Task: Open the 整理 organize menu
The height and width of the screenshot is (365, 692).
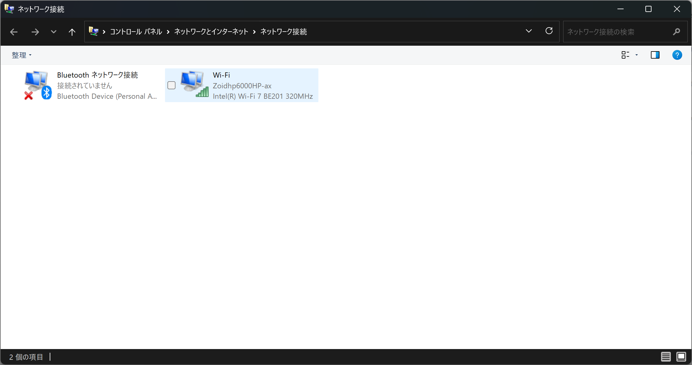Action: pos(21,55)
